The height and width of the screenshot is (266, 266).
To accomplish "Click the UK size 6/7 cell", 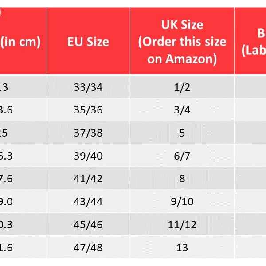I will pyautogui.click(x=182, y=156).
